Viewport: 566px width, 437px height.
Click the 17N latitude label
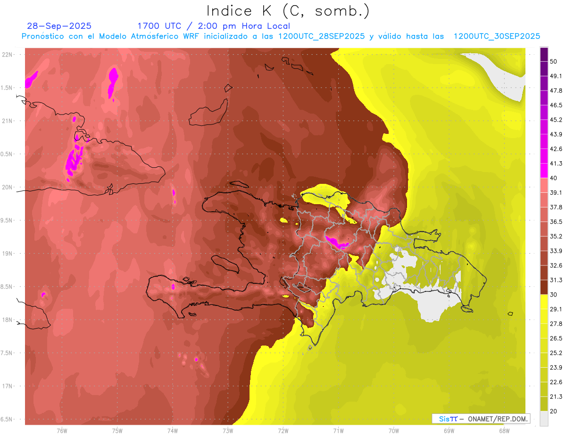tap(8, 387)
